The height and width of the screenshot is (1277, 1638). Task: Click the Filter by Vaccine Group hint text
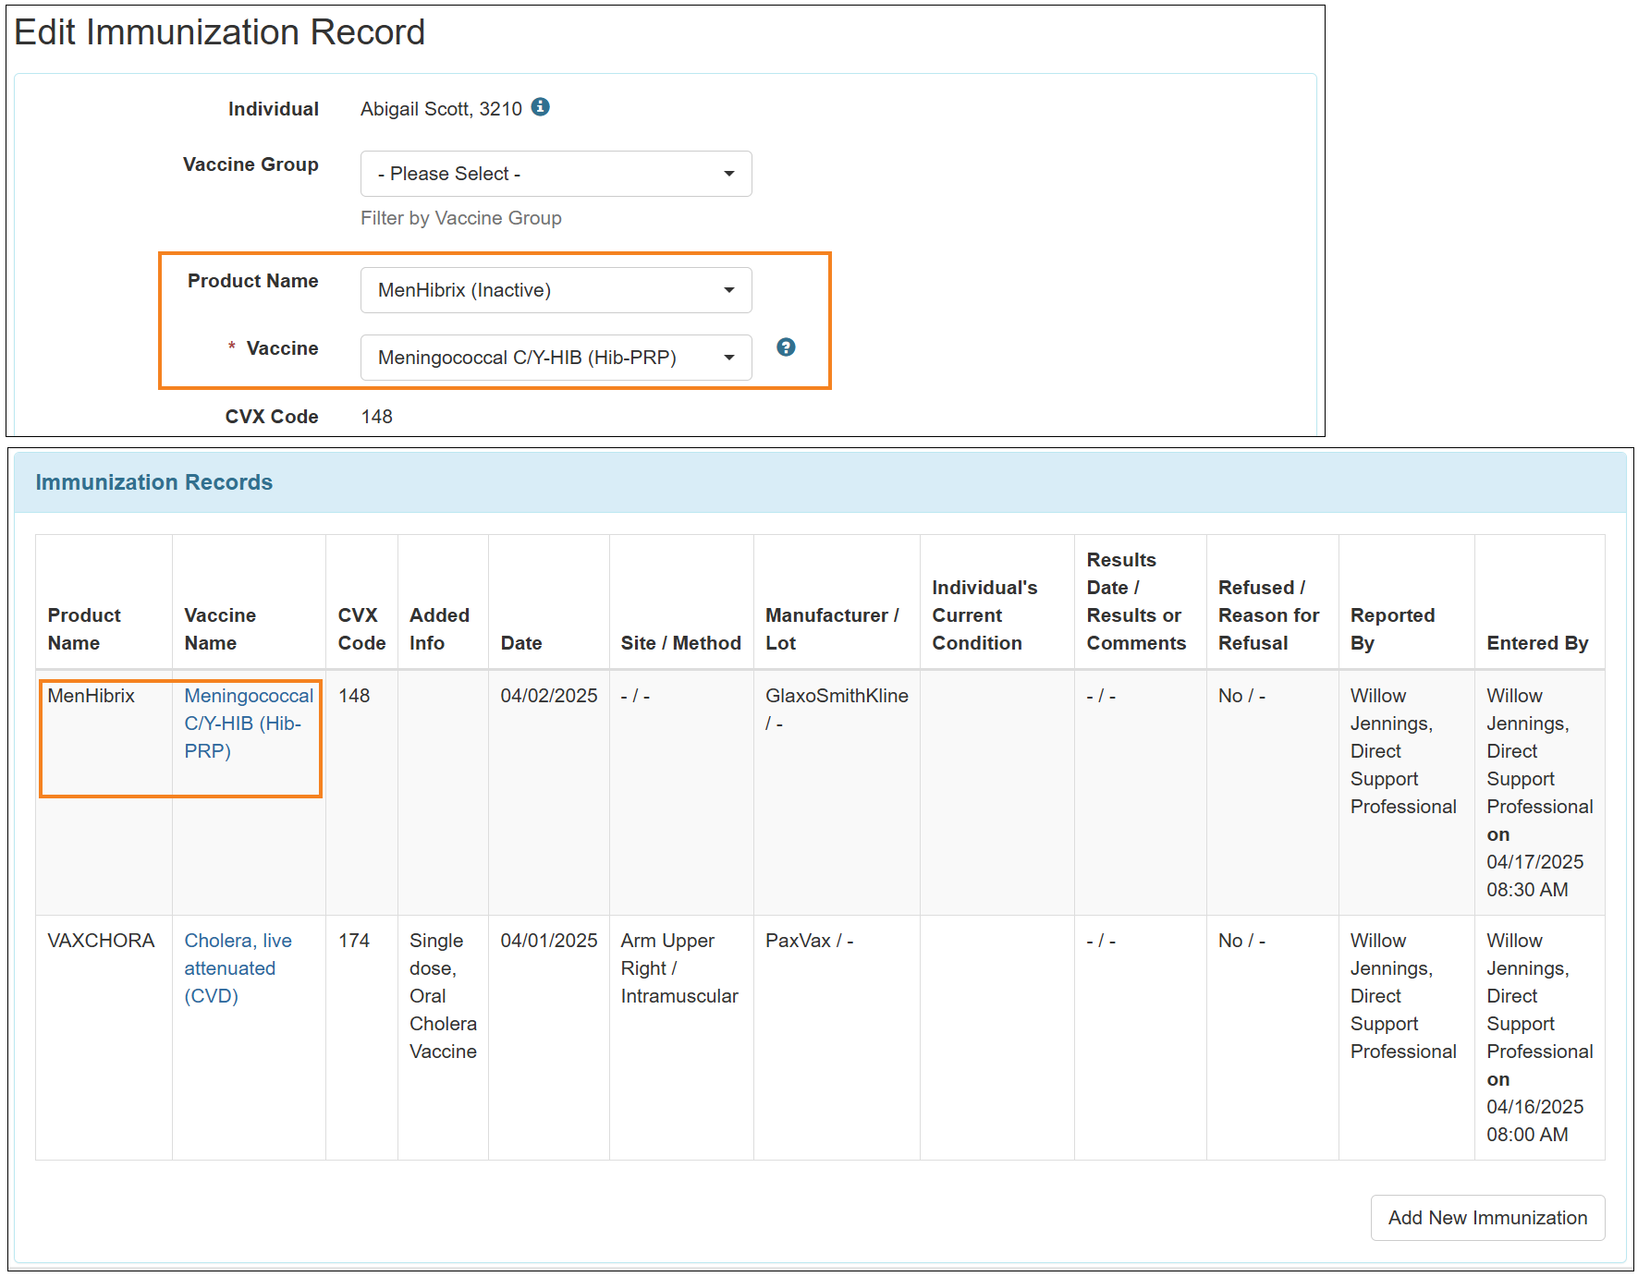tap(461, 218)
